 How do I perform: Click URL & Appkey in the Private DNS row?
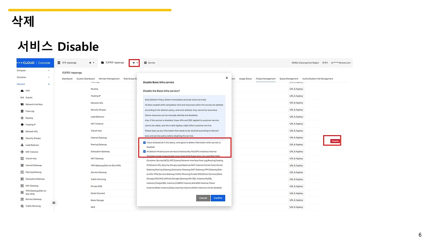pyautogui.click(x=296, y=186)
